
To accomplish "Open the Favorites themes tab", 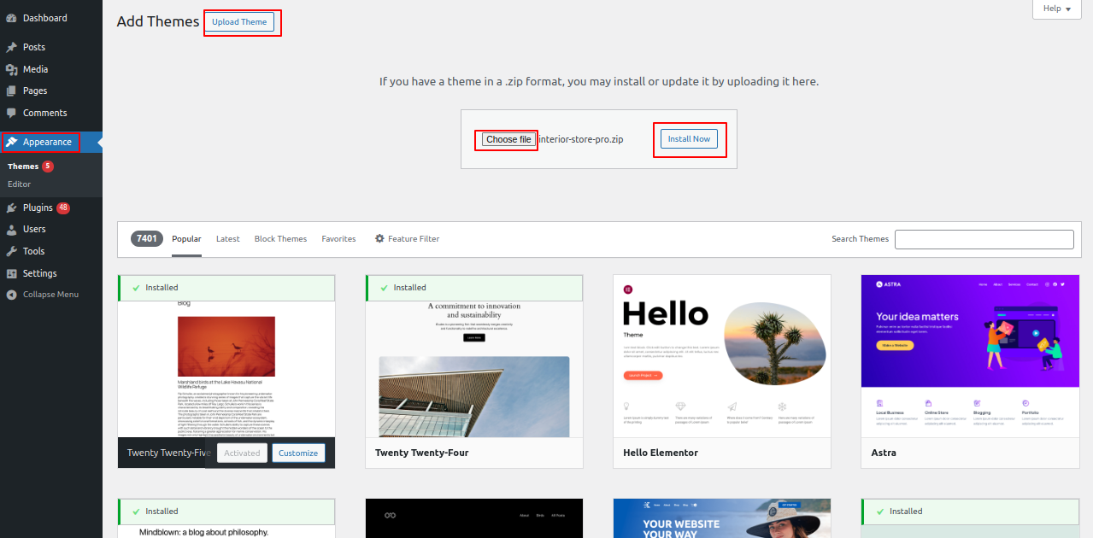I will click(338, 239).
